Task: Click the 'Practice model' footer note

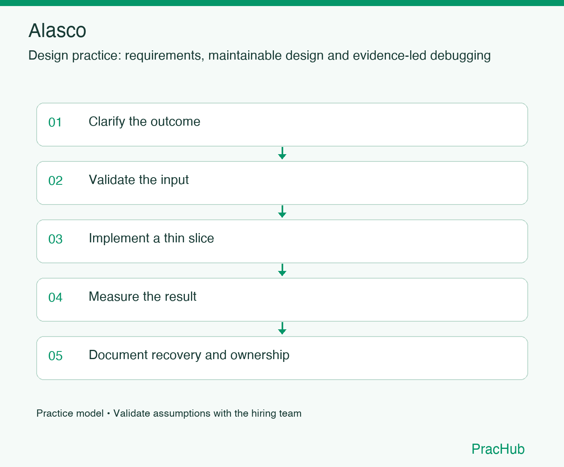Action: (169, 413)
